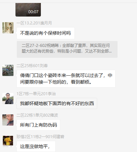Image resolution: width=137 pixels, height=152 pixels.
Task: Click the 00:07 duration label on video
Action: click(33, 12)
